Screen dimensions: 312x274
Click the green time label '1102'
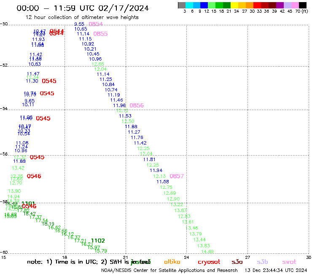click(98, 241)
